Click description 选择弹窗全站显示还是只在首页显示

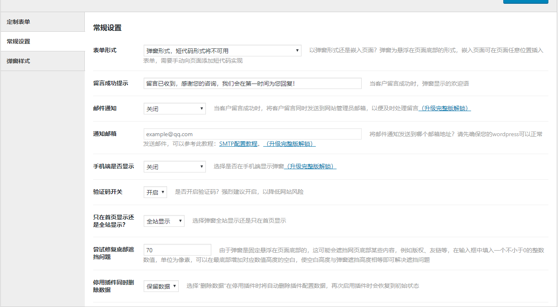(x=239, y=221)
